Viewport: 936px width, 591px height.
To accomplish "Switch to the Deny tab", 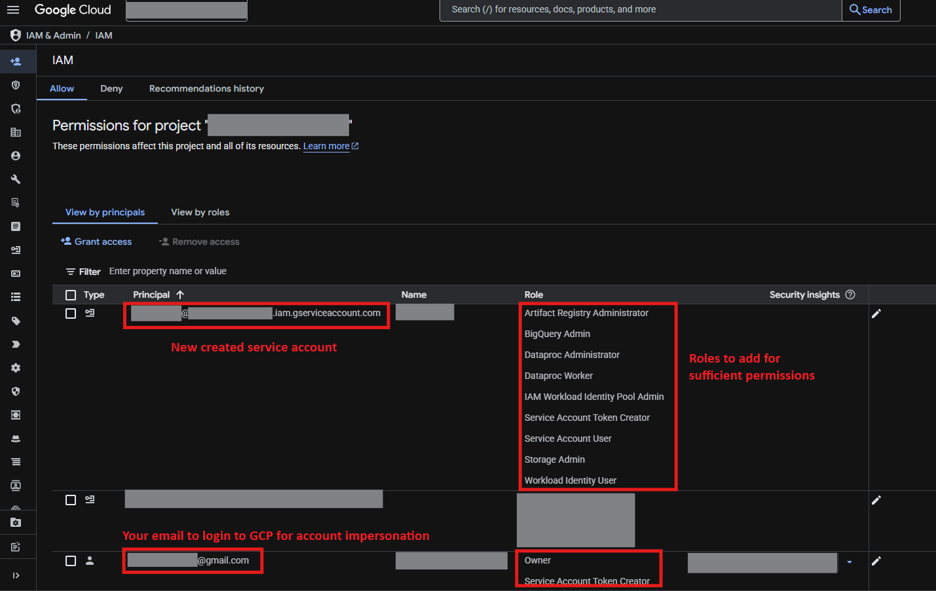I will [111, 88].
